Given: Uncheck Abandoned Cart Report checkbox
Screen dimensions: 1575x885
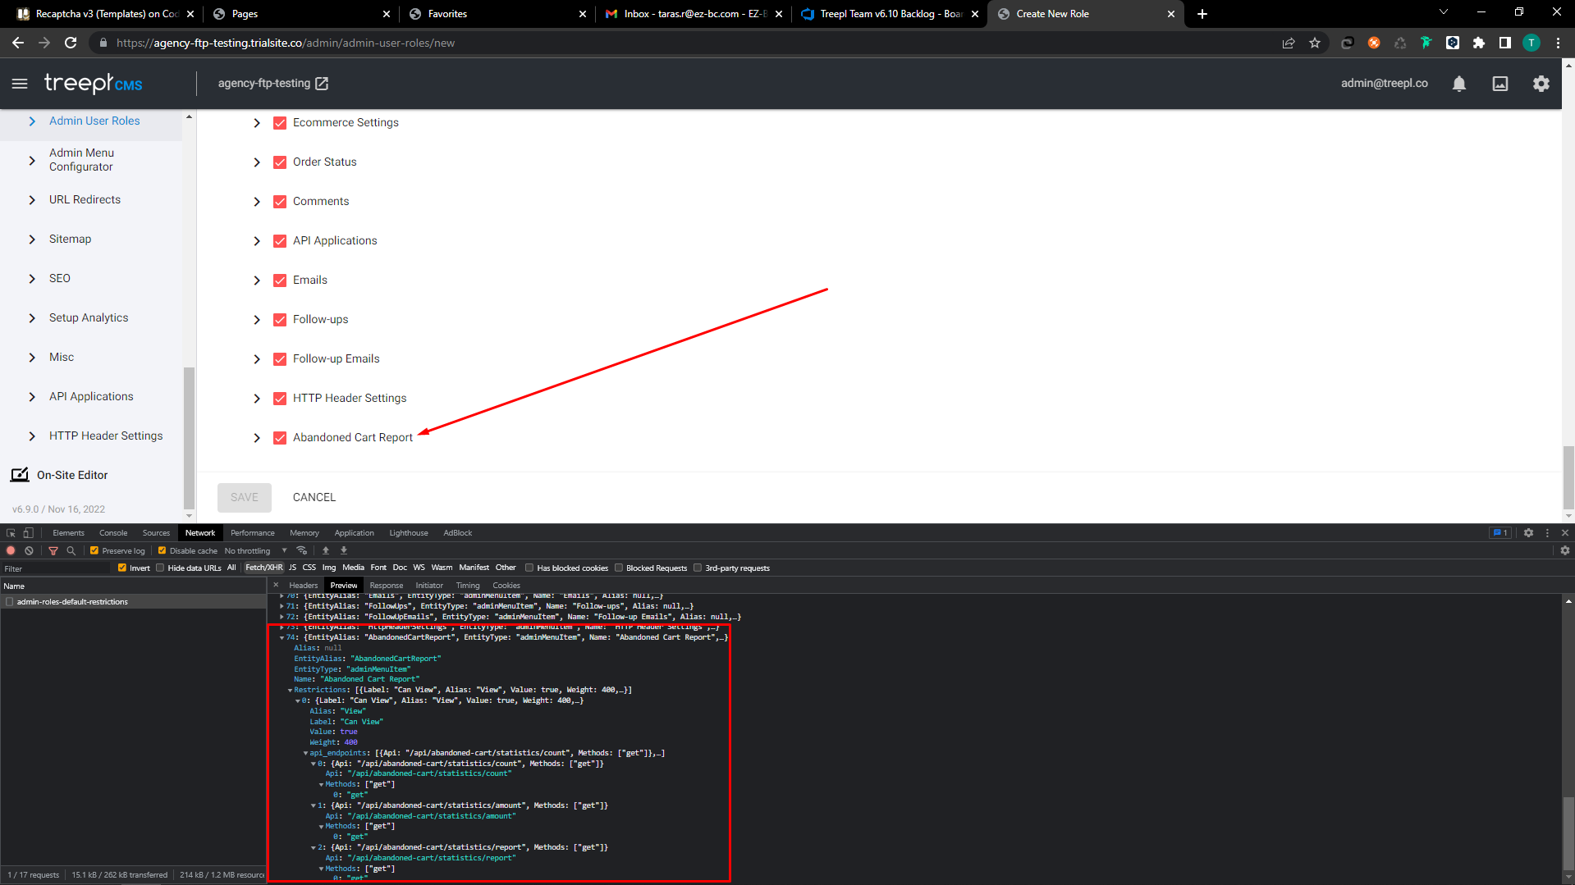Looking at the screenshot, I should (280, 438).
